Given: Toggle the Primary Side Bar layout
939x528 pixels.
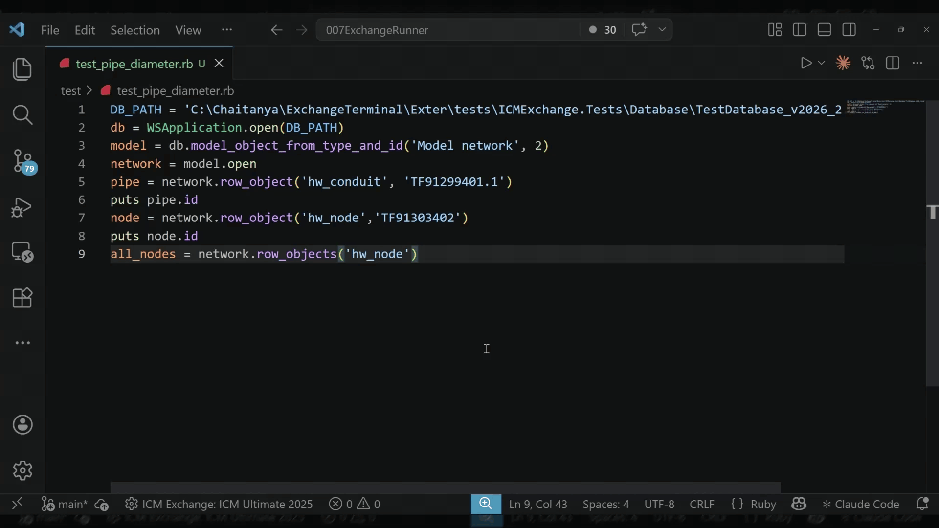Looking at the screenshot, I should 800,30.
